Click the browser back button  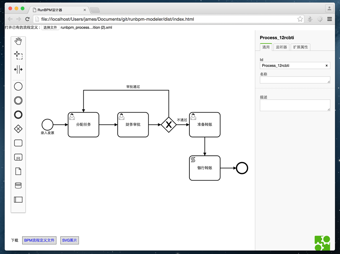coord(10,19)
